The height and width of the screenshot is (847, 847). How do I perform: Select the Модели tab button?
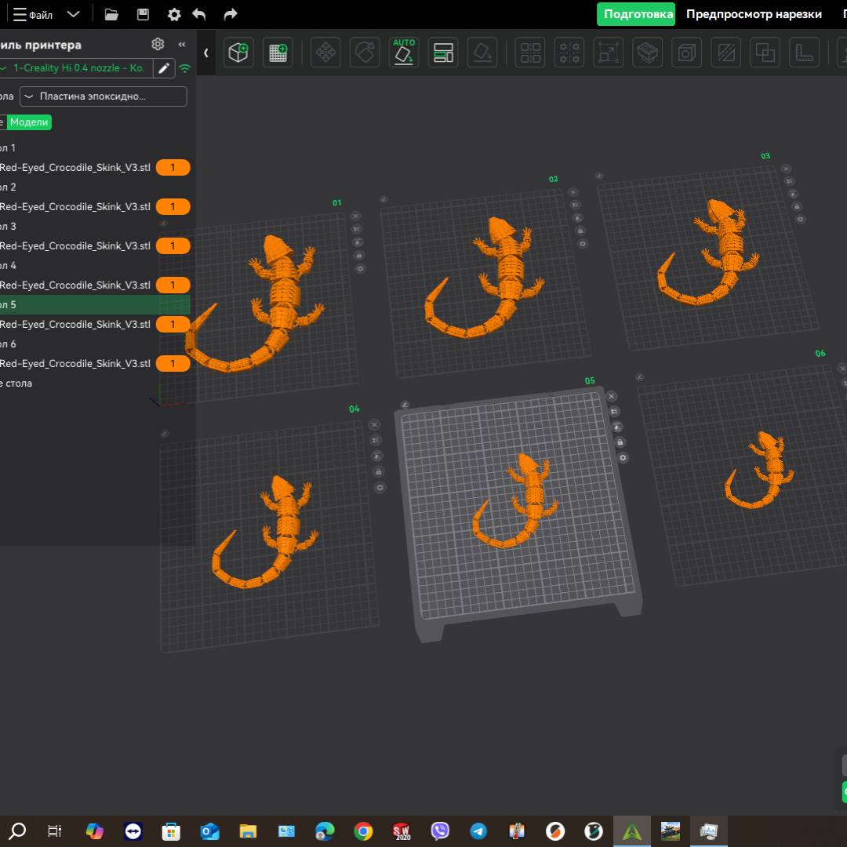29,122
